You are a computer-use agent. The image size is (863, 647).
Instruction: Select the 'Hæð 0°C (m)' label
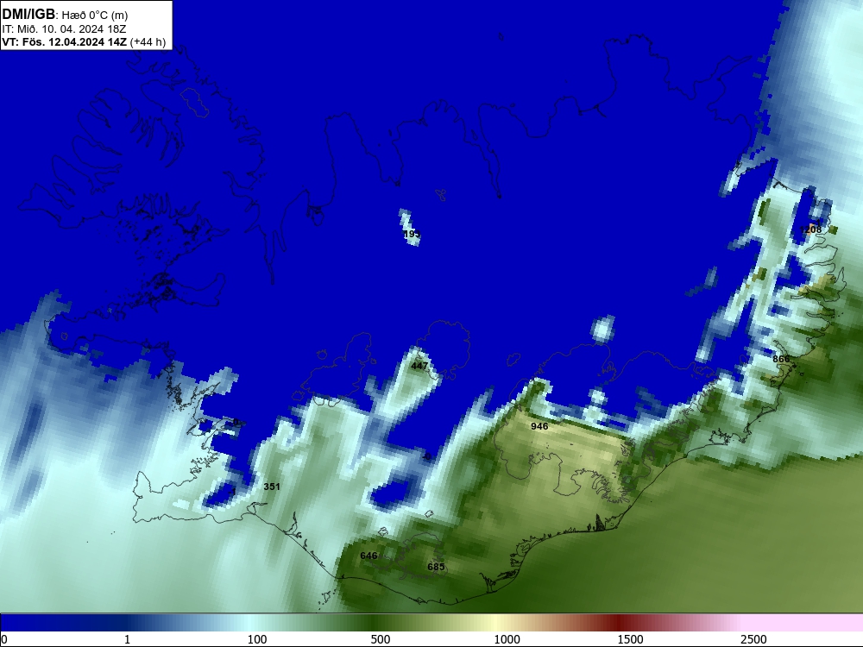[95, 16]
